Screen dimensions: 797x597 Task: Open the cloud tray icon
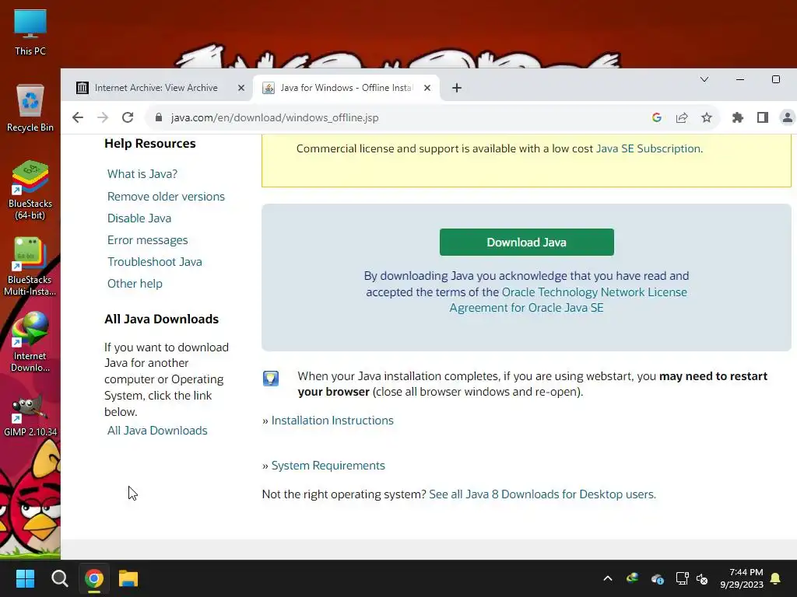(657, 578)
